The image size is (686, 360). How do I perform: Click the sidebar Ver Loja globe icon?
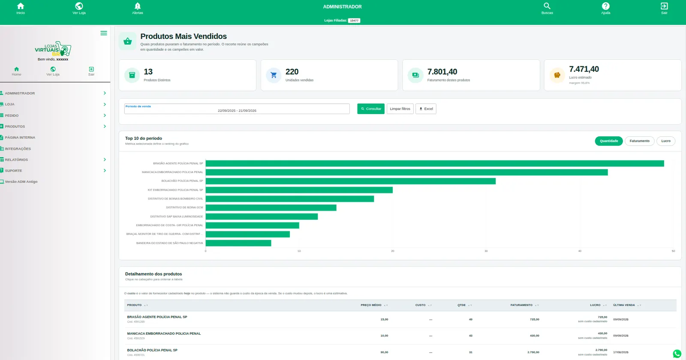(x=53, y=71)
